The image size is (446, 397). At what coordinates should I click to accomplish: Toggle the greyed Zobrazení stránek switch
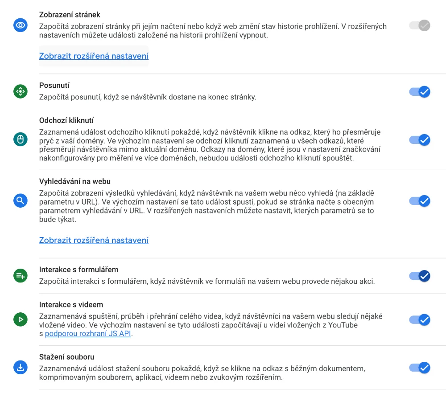(420, 25)
